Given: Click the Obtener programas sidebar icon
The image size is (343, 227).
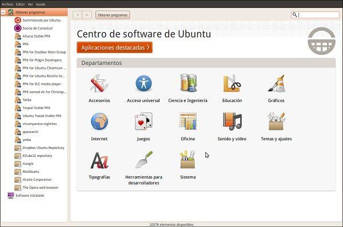Looking at the screenshot, I should (10, 12).
